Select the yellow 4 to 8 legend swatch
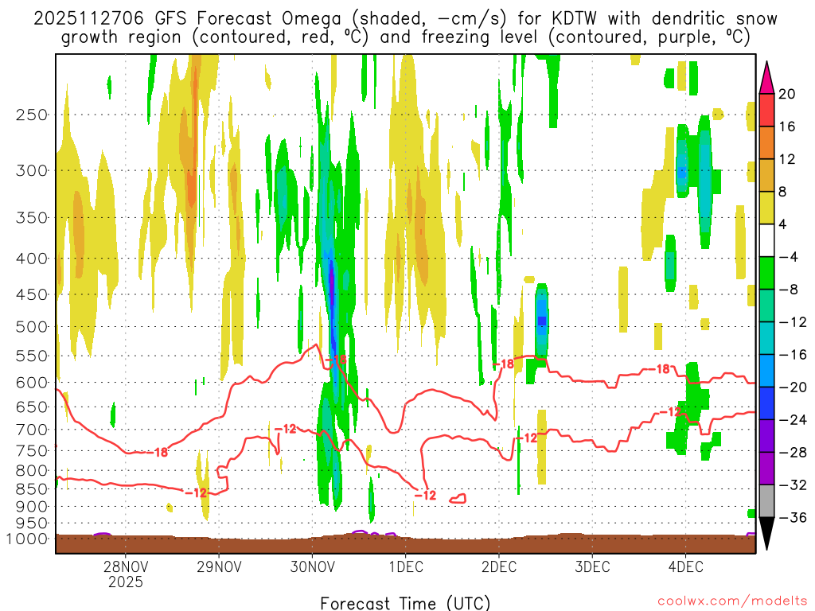The image size is (815, 611). [766, 208]
